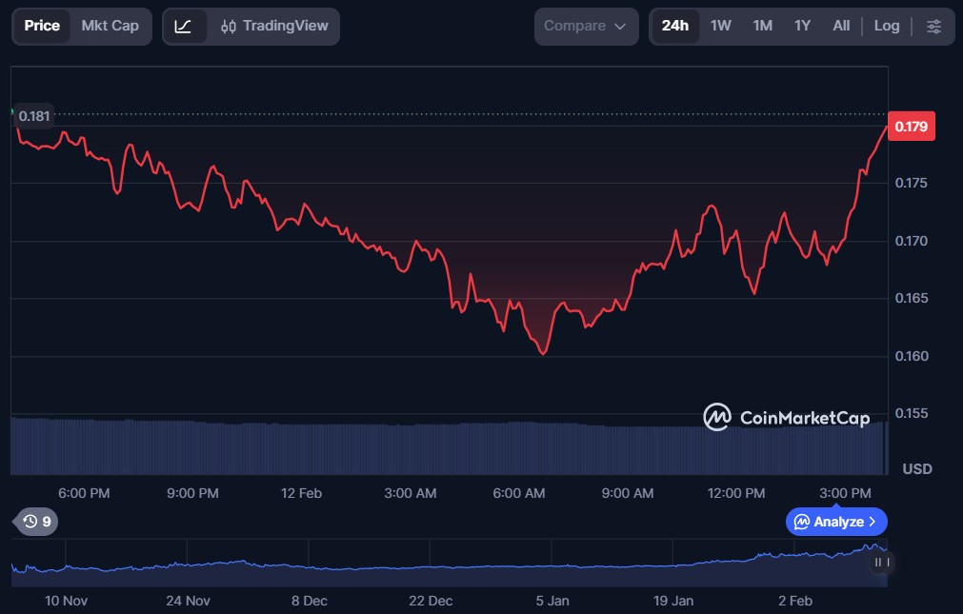Screen dimensions: 963x614
Task: Expand the Compare dropdown
Action: [x=586, y=27]
